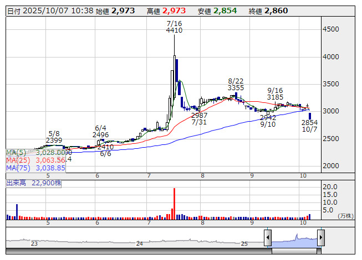Click the highlighted blue range in the navigator
Viewport: 362px width, 260px height.
pos(294,239)
